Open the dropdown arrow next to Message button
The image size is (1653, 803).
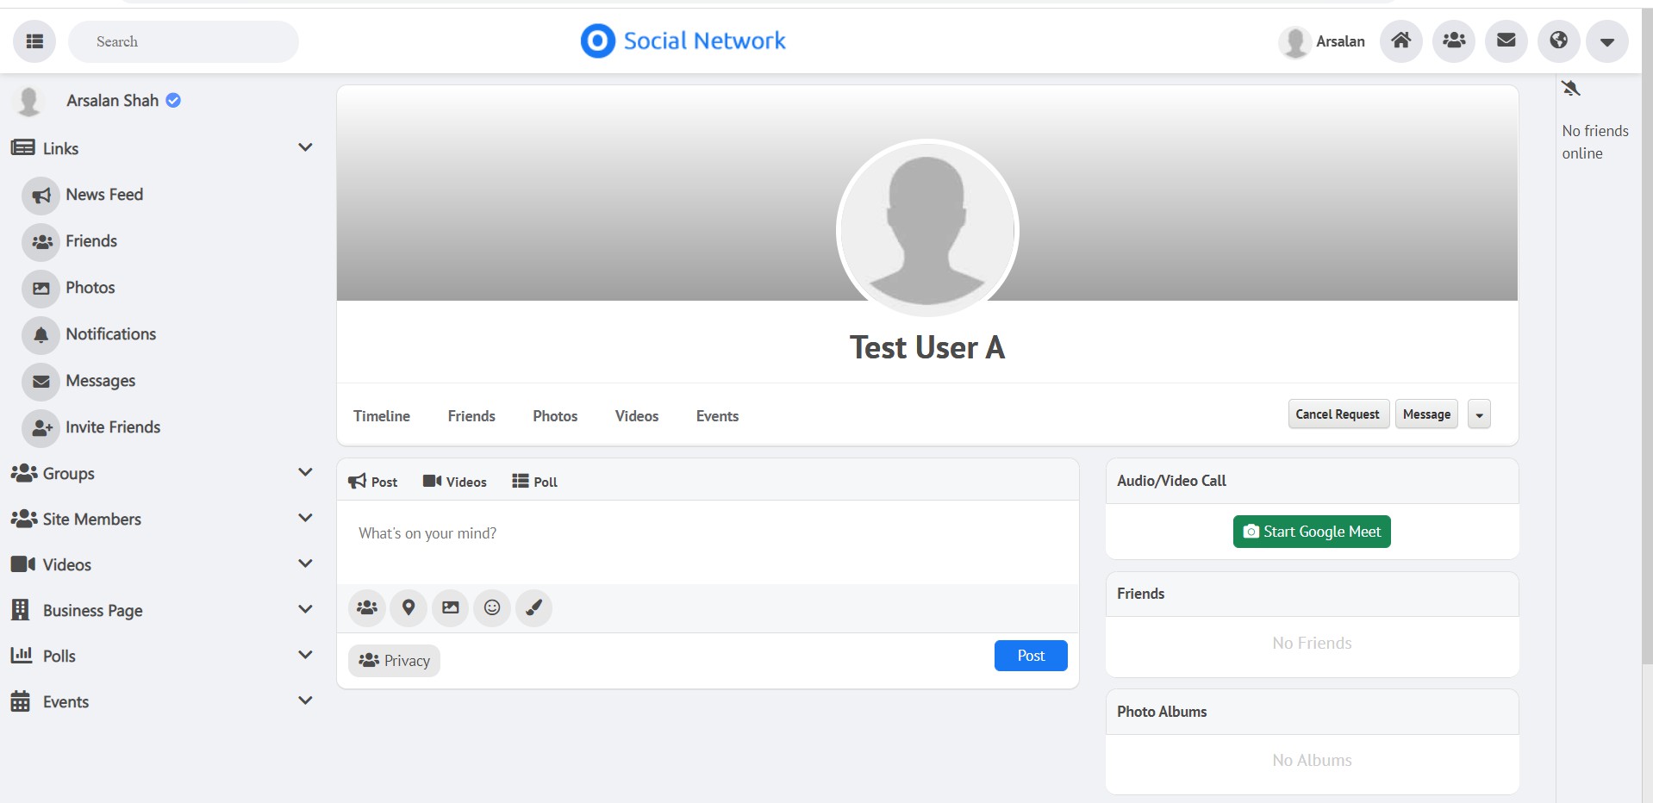pos(1479,414)
